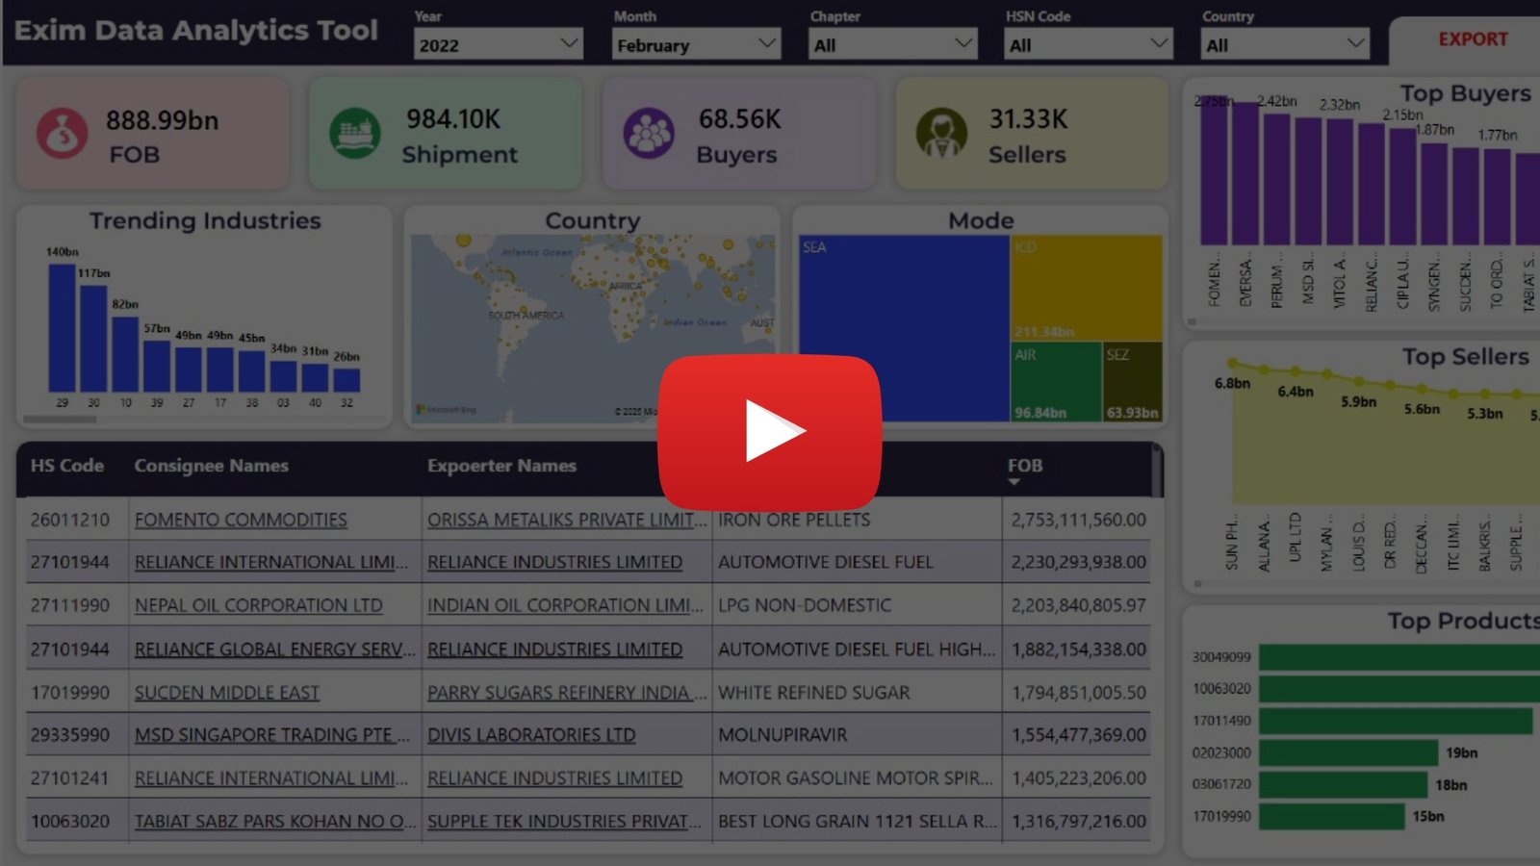Click the Buyers group icon

649,133
